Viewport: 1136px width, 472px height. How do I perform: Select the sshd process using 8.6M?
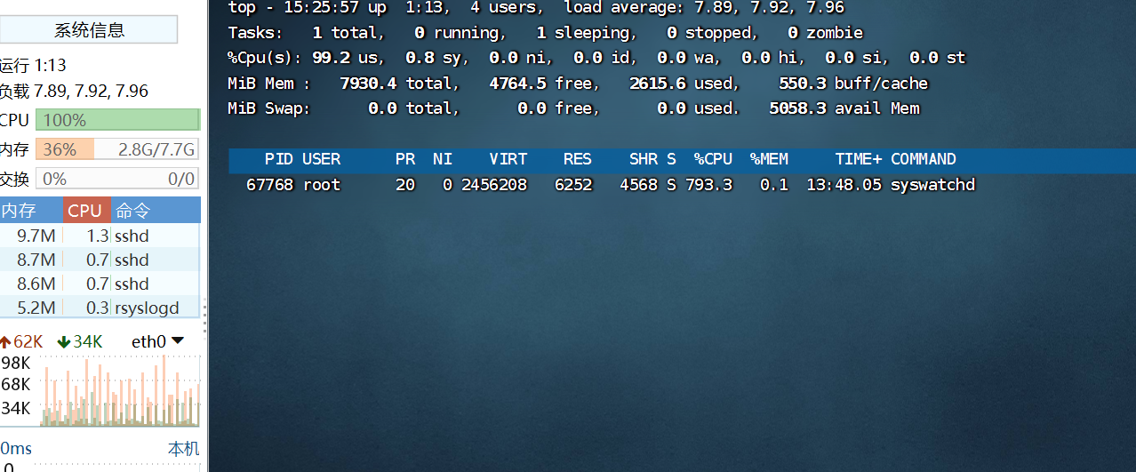(x=100, y=284)
